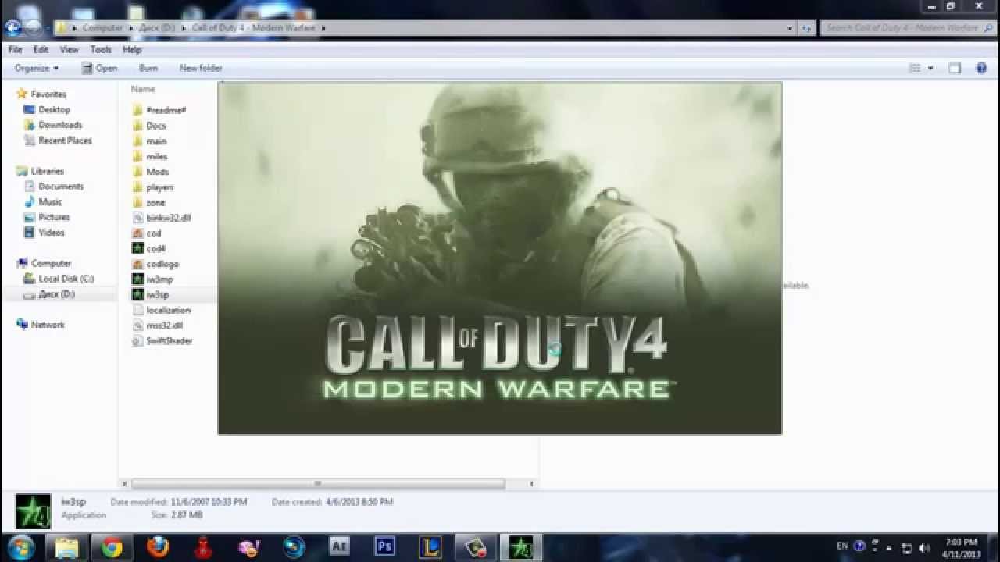Click the Call of Duty 4 splash image
This screenshot has height=562, width=1000.
pos(500,258)
